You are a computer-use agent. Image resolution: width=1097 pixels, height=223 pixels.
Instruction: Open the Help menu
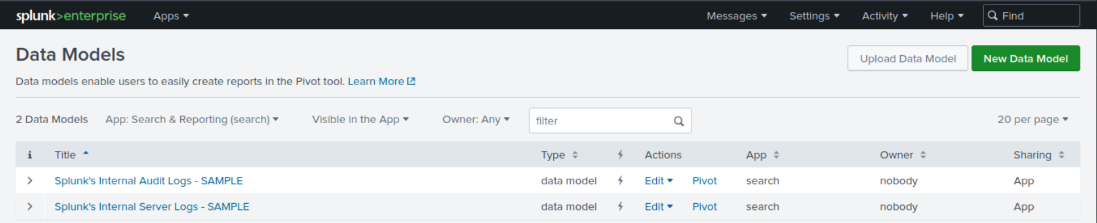(946, 16)
